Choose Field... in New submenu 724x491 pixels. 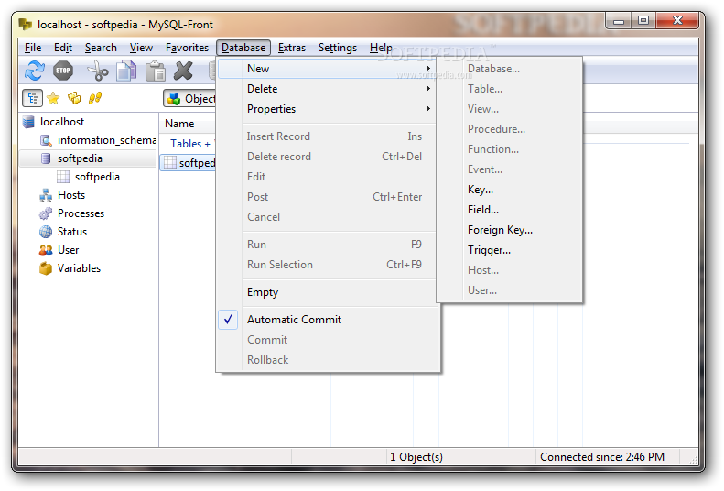click(x=509, y=210)
